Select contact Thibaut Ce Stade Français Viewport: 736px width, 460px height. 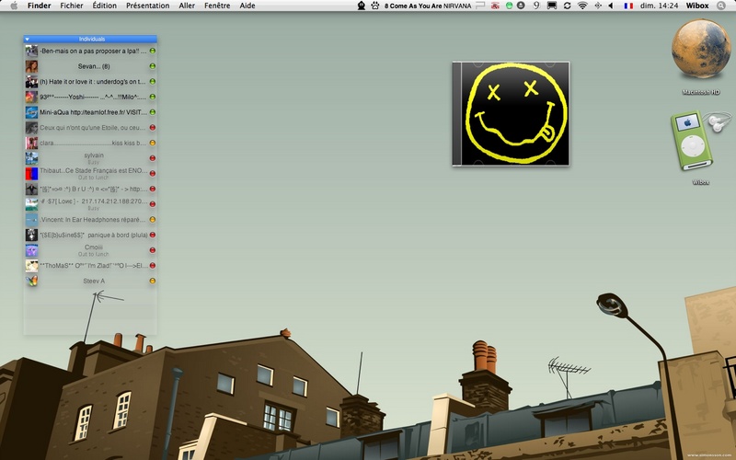pos(90,174)
